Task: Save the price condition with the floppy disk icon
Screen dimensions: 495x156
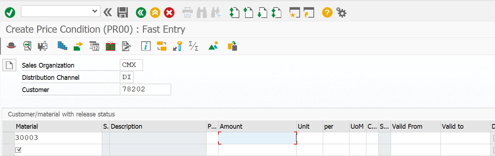Action: pos(123,13)
